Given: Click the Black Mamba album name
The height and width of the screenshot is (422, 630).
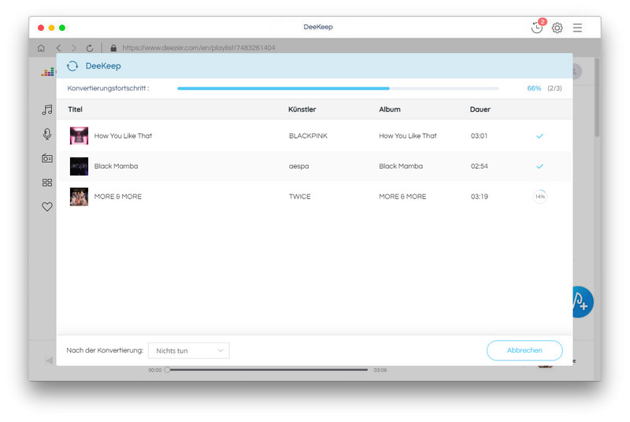Looking at the screenshot, I should (401, 166).
